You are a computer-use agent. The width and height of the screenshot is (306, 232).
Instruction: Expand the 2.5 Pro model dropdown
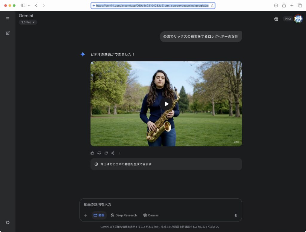point(28,22)
